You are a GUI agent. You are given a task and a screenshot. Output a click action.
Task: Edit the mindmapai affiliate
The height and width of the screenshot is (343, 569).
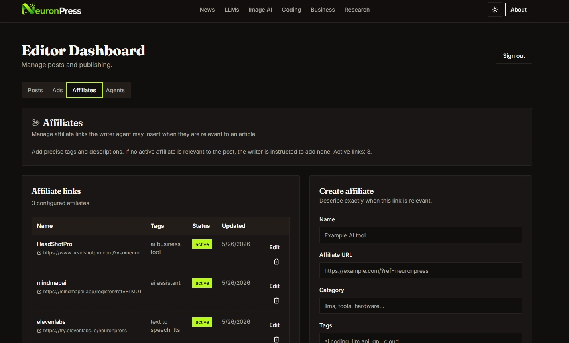click(x=274, y=286)
